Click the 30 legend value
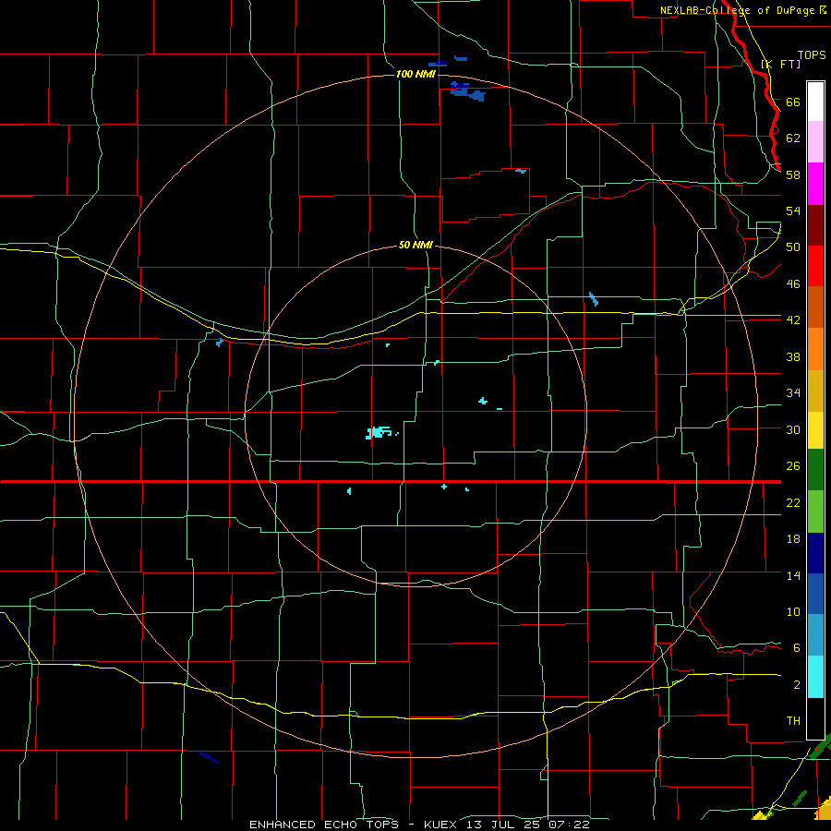 click(x=793, y=429)
